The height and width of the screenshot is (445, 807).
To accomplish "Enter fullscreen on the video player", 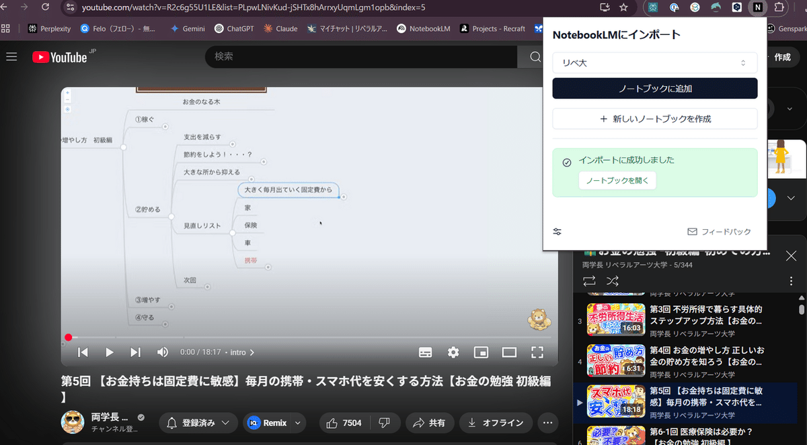I will (x=537, y=352).
